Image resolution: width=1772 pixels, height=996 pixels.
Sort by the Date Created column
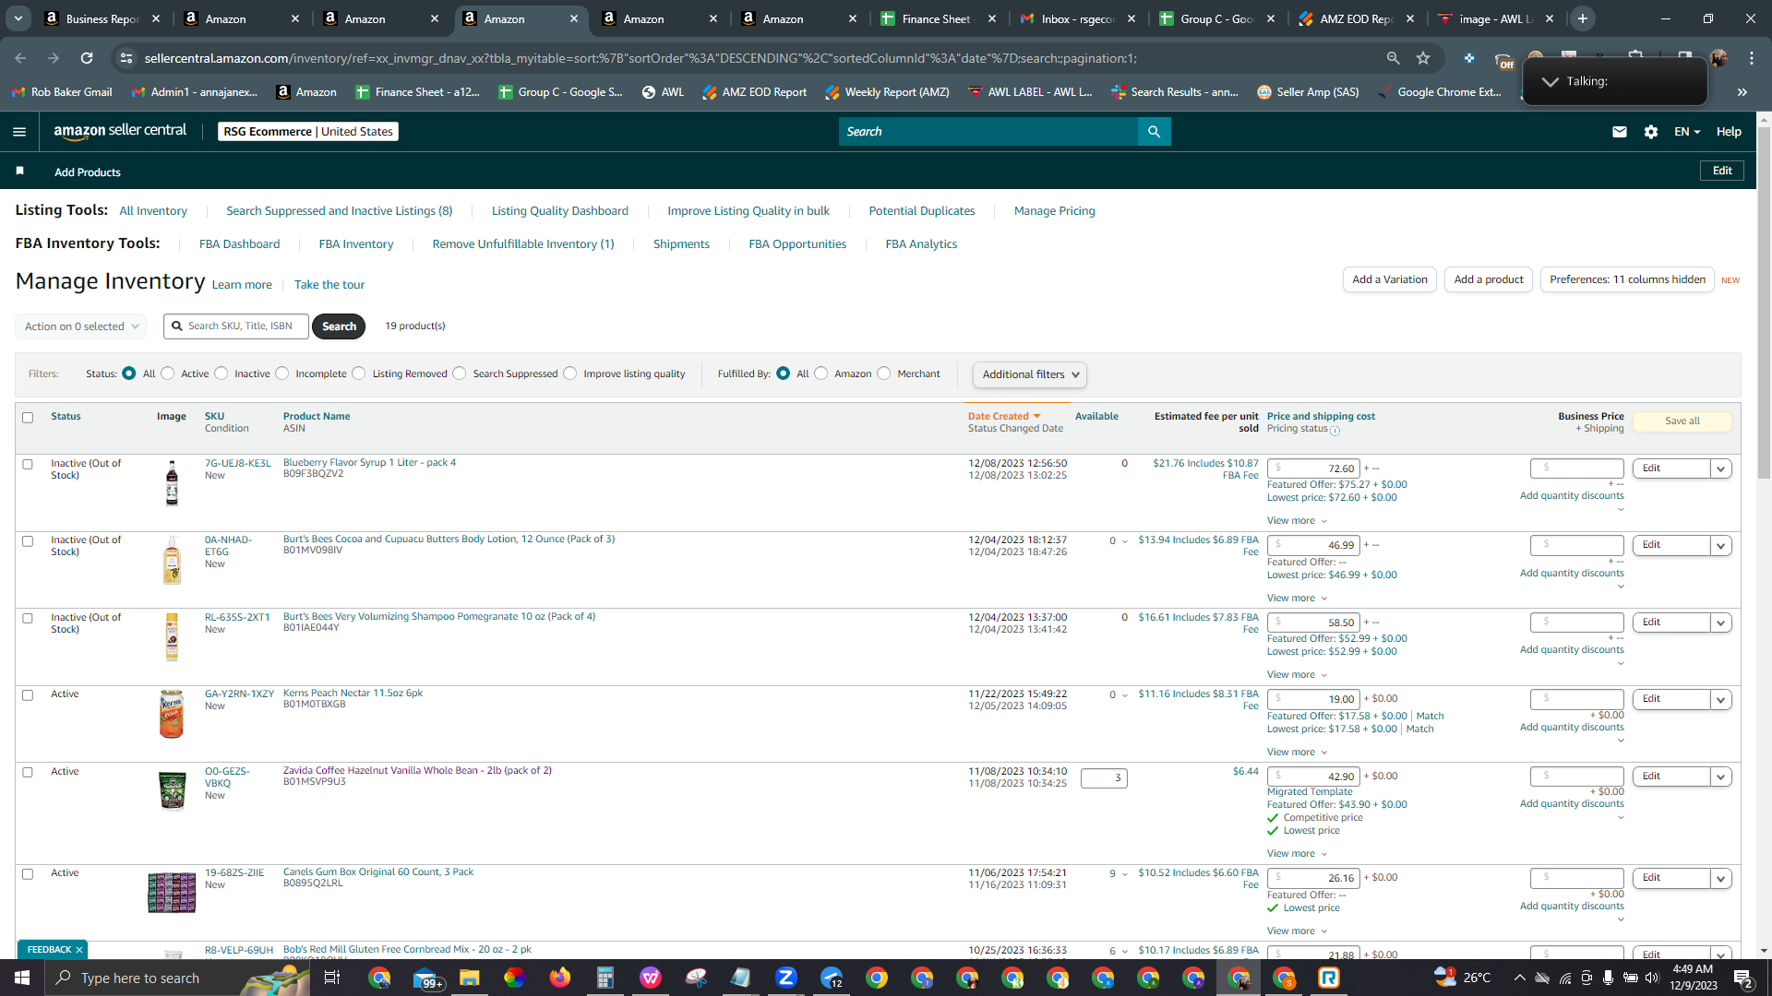pos(1004,417)
